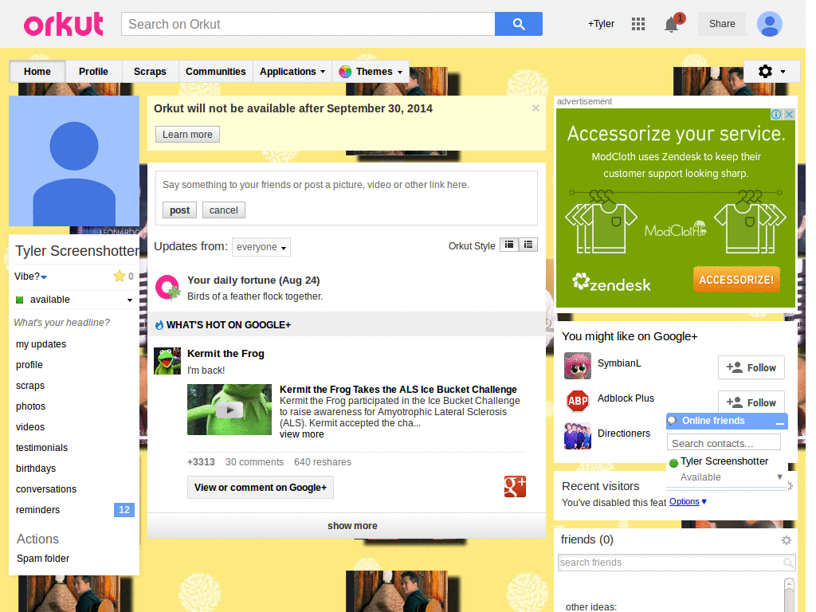Viewport: 816px width, 612px height.
Task: Click the cancel button
Action: point(224,210)
